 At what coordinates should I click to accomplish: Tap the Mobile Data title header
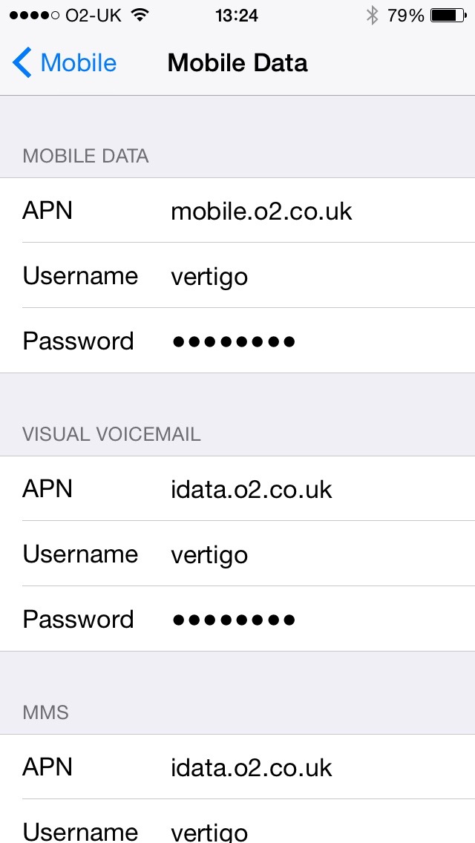237,63
